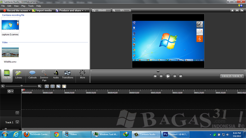Switch to Photoshop Untitled-1 taskbar item
Viewport: 246px width, 138px height.
pyautogui.click(x=175, y=134)
